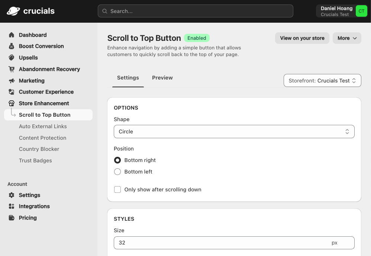The width and height of the screenshot is (371, 256).
Task: Click the Pricing wallet icon
Action: (12, 218)
